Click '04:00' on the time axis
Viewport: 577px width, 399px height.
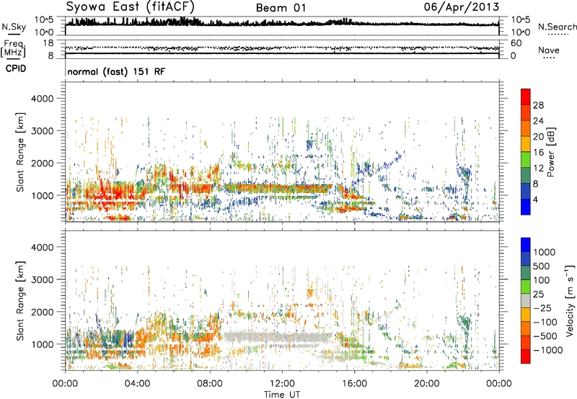click(x=138, y=384)
